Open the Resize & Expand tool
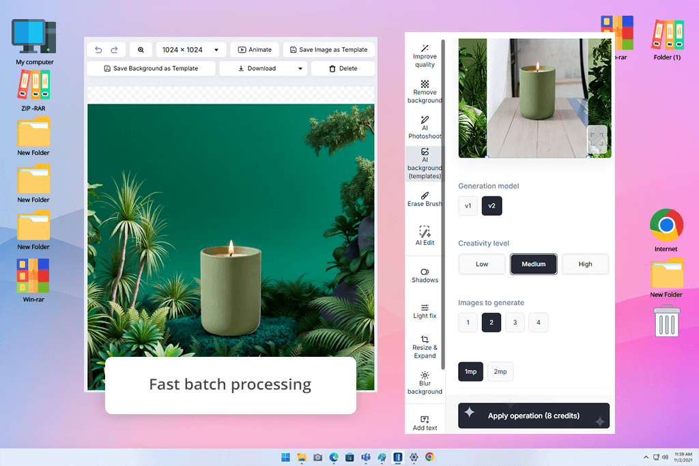Screen dimensions: 699x466 coord(425,347)
